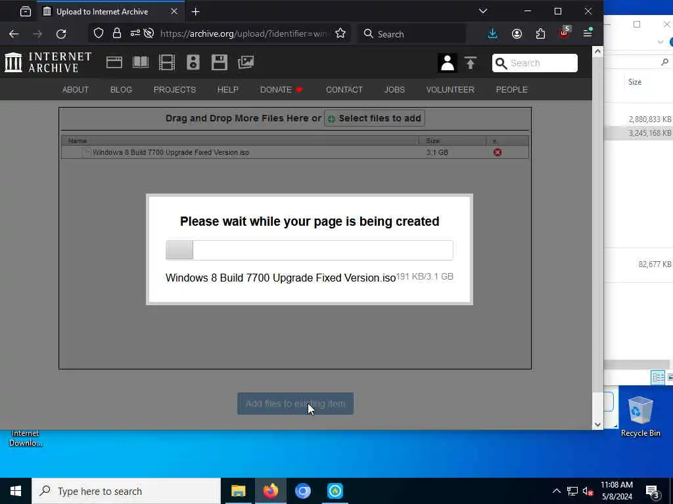673x504 pixels.
Task: Click Firefox back arrow
Action: click(14, 34)
